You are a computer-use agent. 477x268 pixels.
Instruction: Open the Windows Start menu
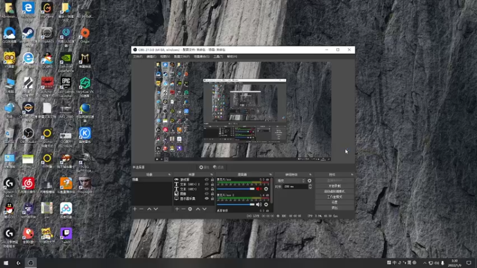coord(6,263)
